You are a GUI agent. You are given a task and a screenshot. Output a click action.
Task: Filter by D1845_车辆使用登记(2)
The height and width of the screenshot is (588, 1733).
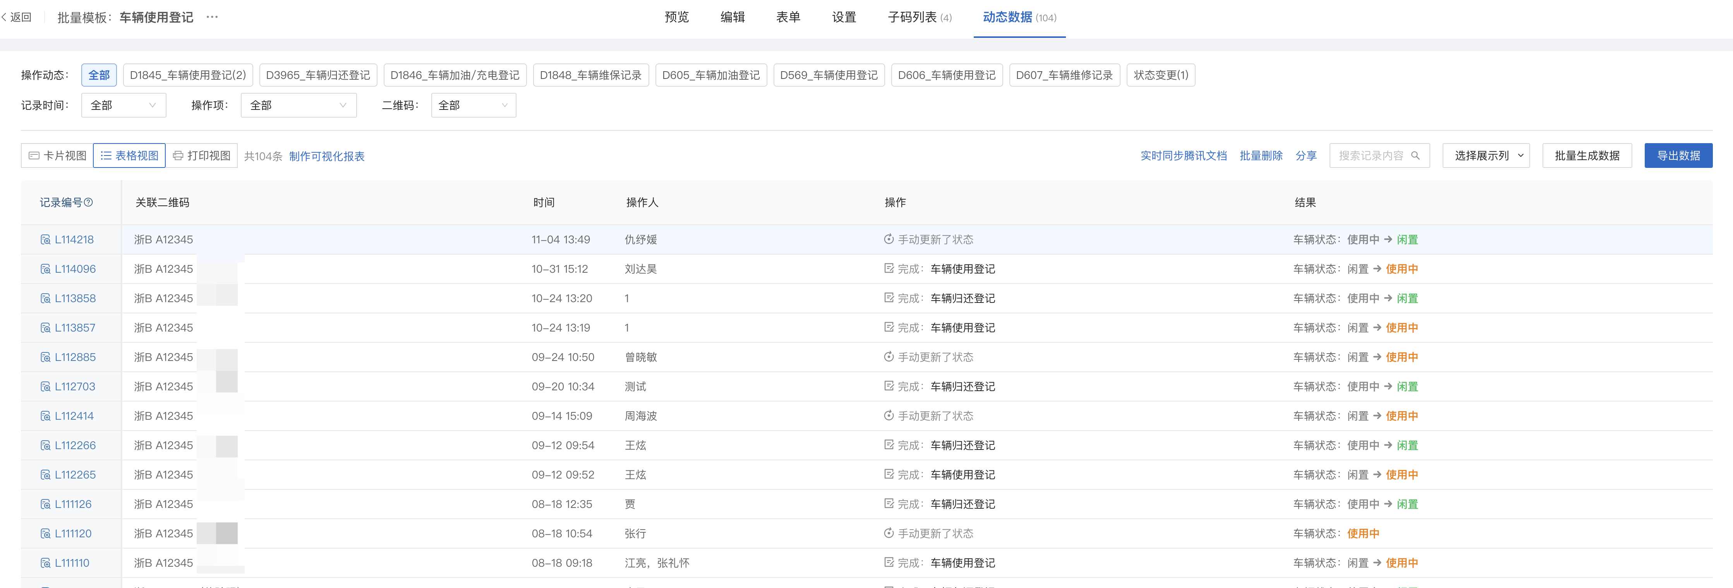click(188, 75)
